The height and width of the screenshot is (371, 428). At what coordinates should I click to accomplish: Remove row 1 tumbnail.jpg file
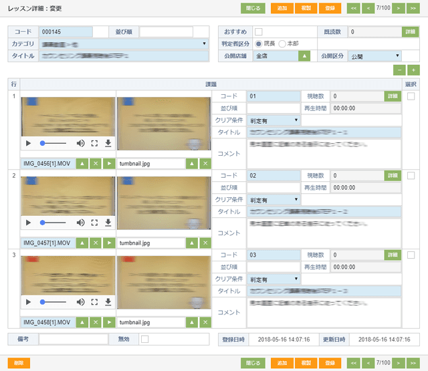(205, 164)
